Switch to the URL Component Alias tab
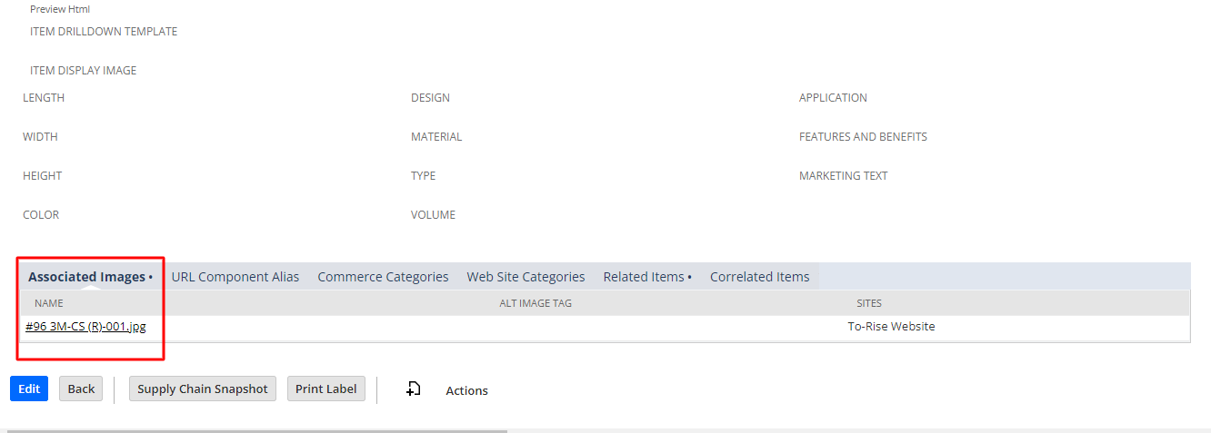Image resolution: width=1211 pixels, height=433 pixels. tap(235, 277)
